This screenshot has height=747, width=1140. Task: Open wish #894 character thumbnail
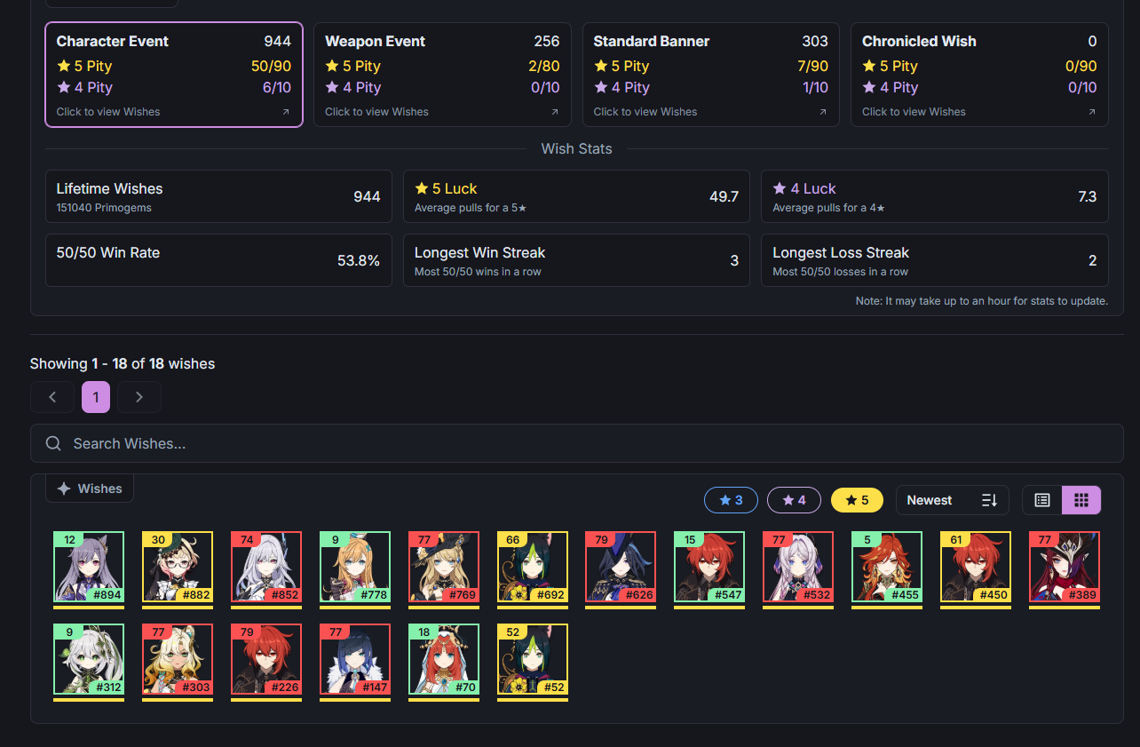coord(89,567)
